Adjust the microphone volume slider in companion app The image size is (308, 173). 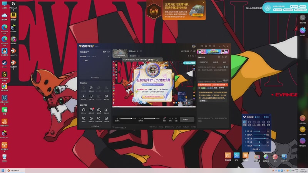(126, 119)
